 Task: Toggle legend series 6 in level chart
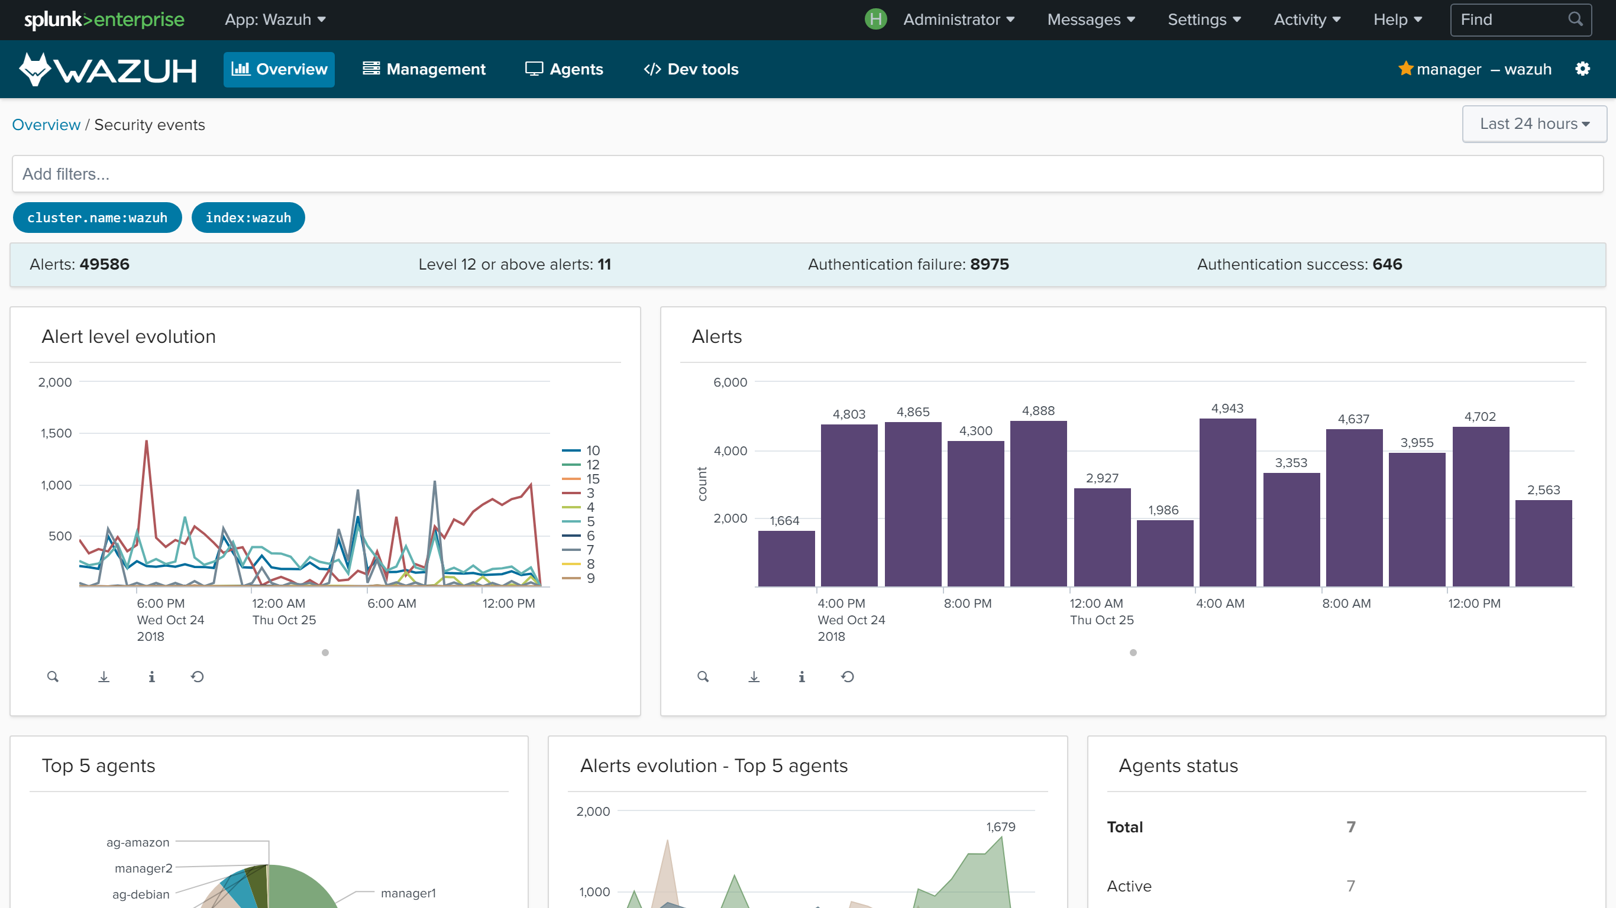(x=578, y=536)
